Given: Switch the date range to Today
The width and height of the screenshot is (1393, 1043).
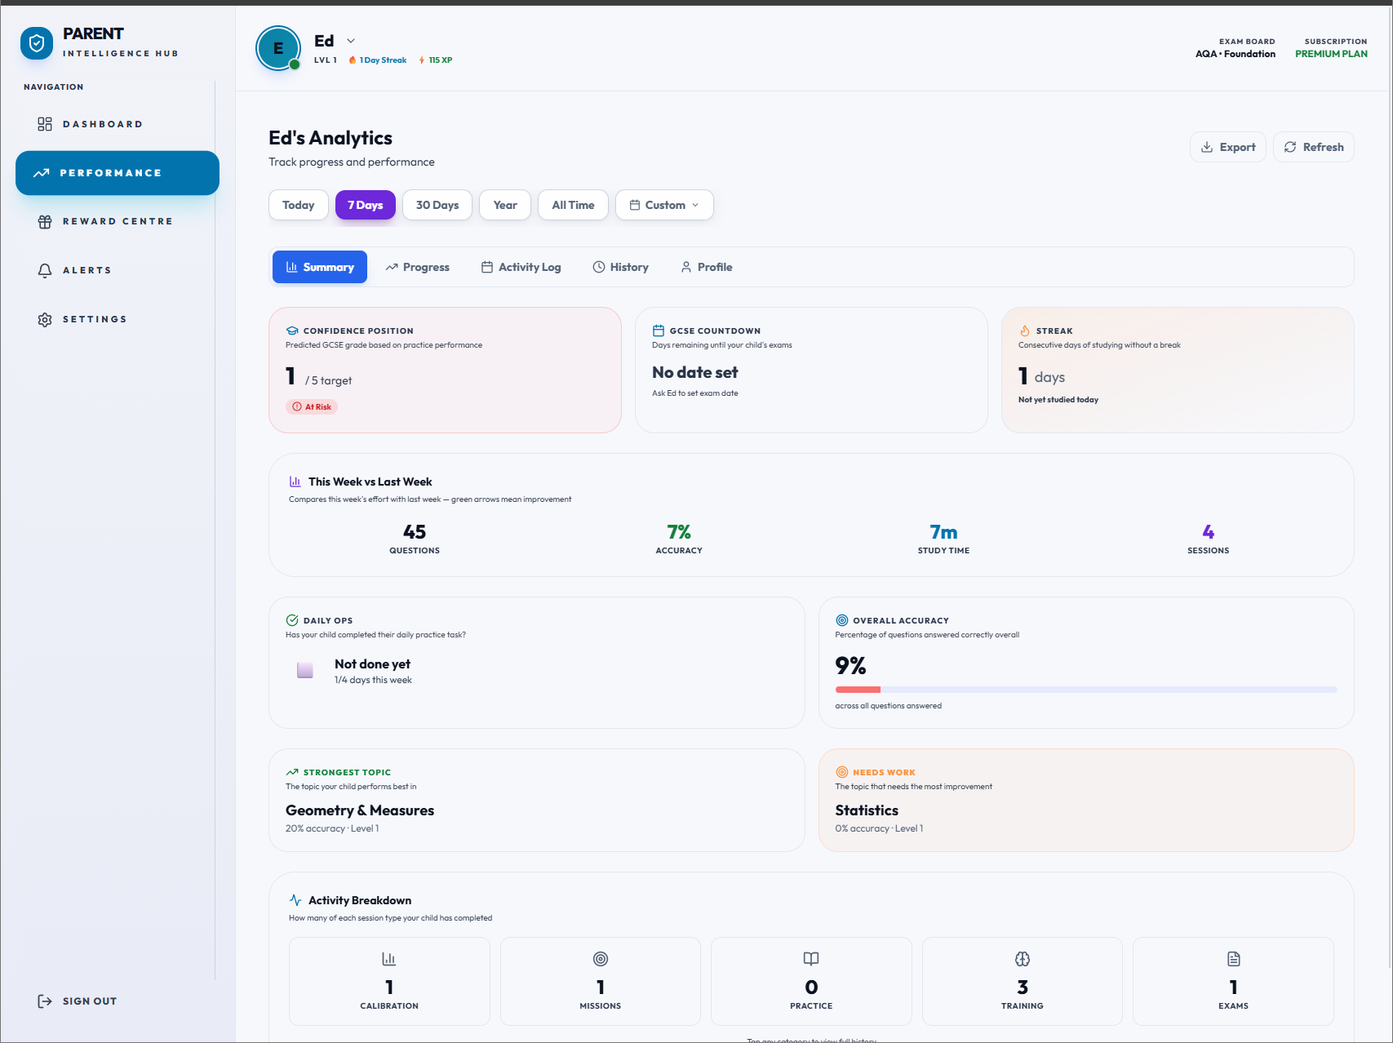Looking at the screenshot, I should [x=298, y=205].
